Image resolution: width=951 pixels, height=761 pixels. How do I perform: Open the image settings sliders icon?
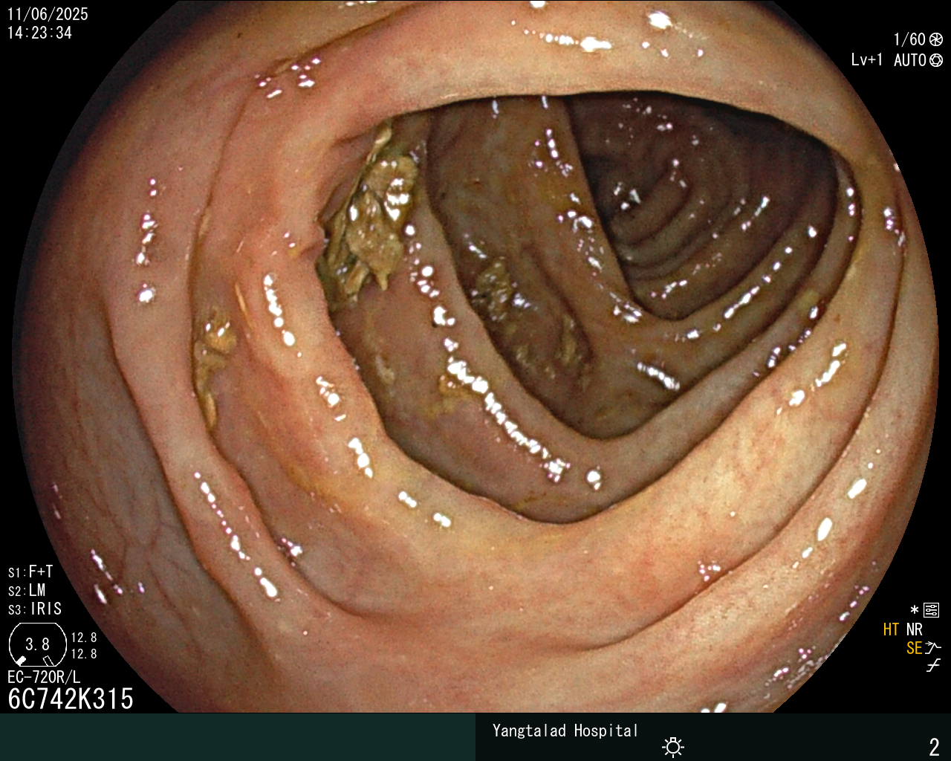click(932, 611)
